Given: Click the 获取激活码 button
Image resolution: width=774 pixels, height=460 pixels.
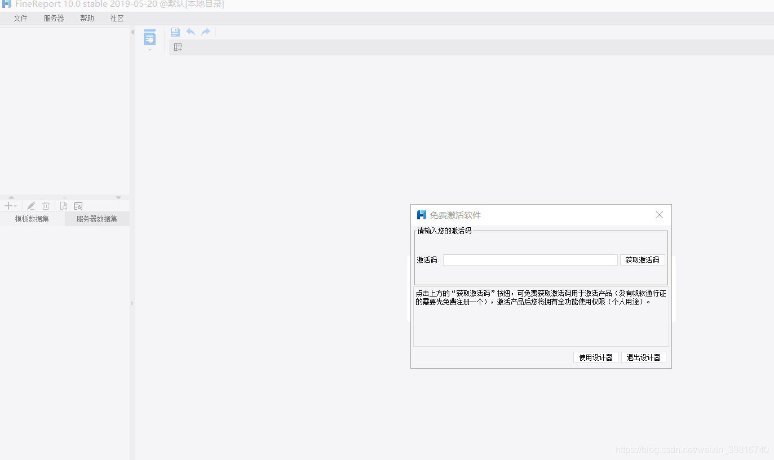Looking at the screenshot, I should tap(643, 260).
